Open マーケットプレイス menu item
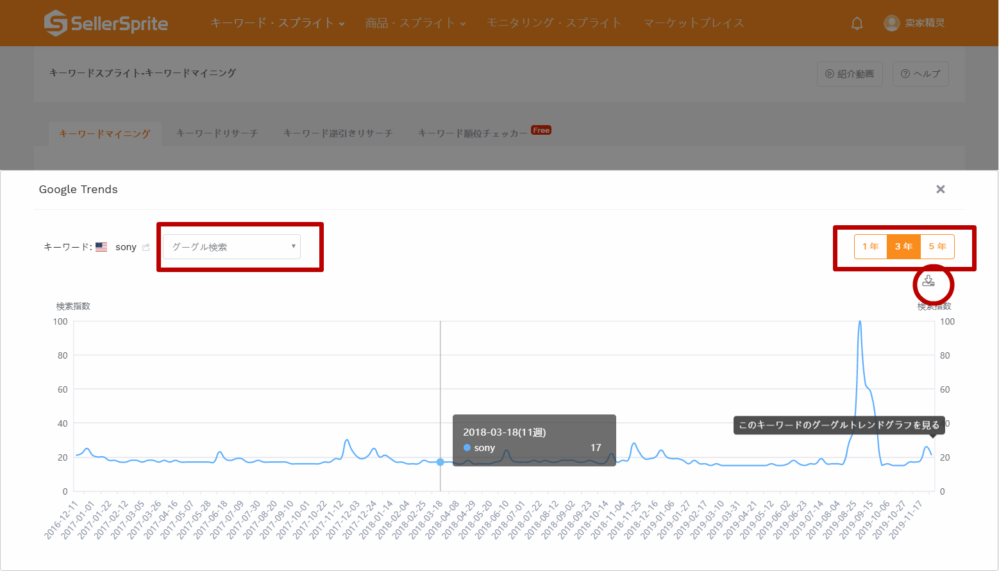Screen dimensions: 999x571 694,23
